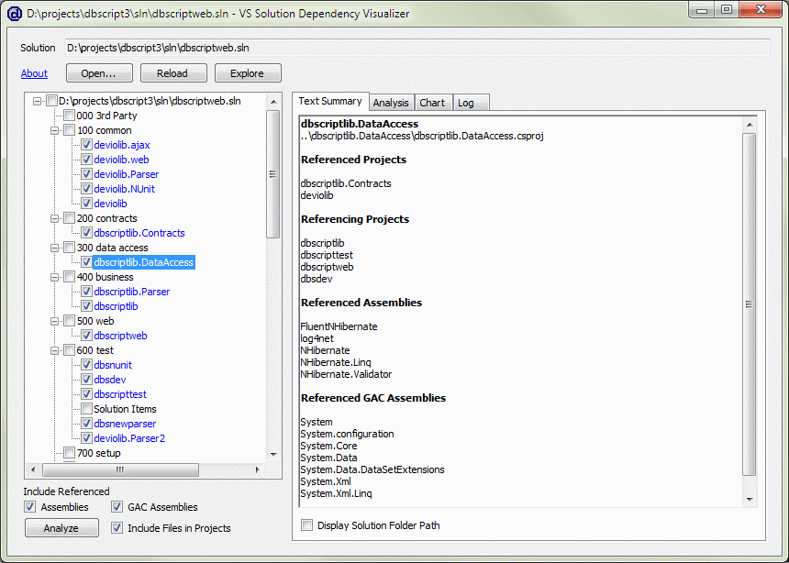Click FluentNHibernate in Referenced Assemblies

(x=339, y=326)
